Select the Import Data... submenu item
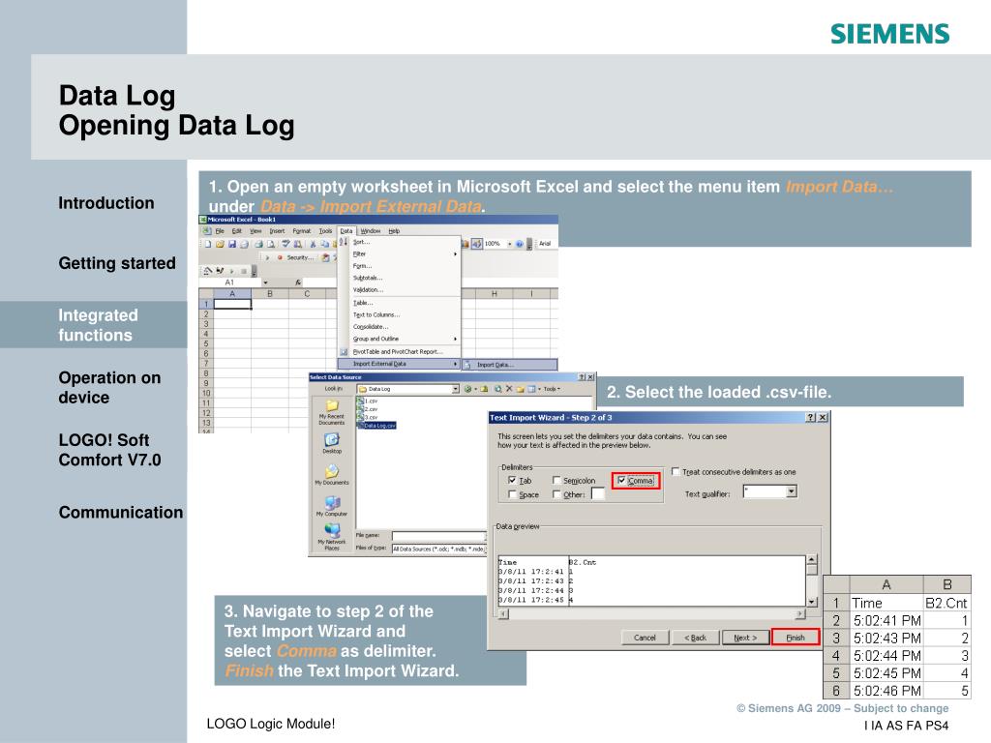The image size is (991, 743). pyautogui.click(x=510, y=365)
